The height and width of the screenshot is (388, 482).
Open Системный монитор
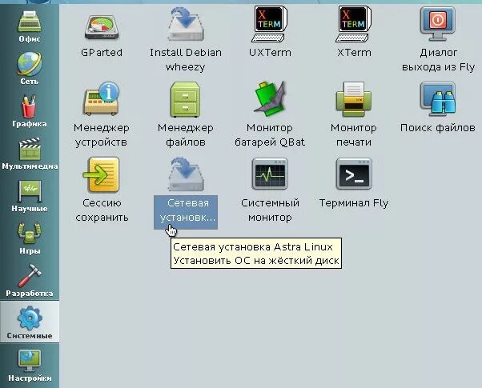point(270,190)
